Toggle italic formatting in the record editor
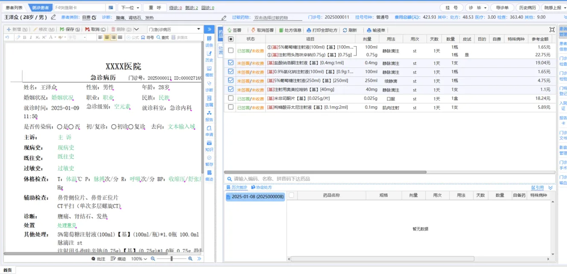The image size is (567, 274). click(x=31, y=37)
